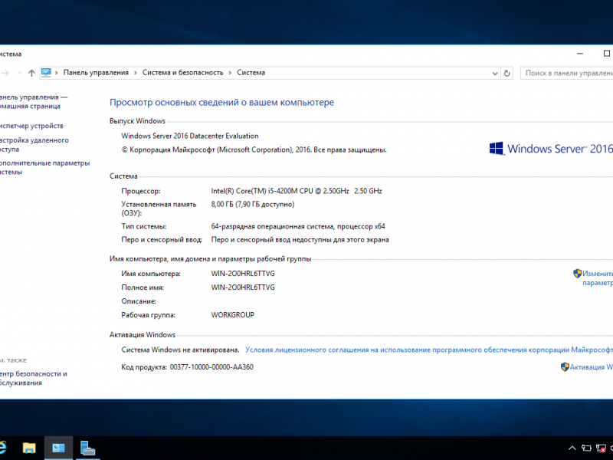Focus the Control Panel search field
Image resolution: width=613 pixels, height=460 pixels.
click(x=566, y=73)
